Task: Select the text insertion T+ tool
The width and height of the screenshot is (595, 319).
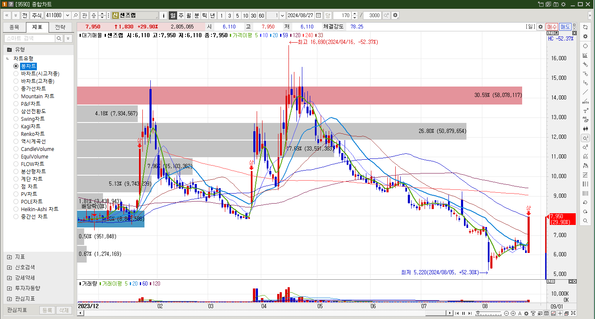Action: [585, 110]
